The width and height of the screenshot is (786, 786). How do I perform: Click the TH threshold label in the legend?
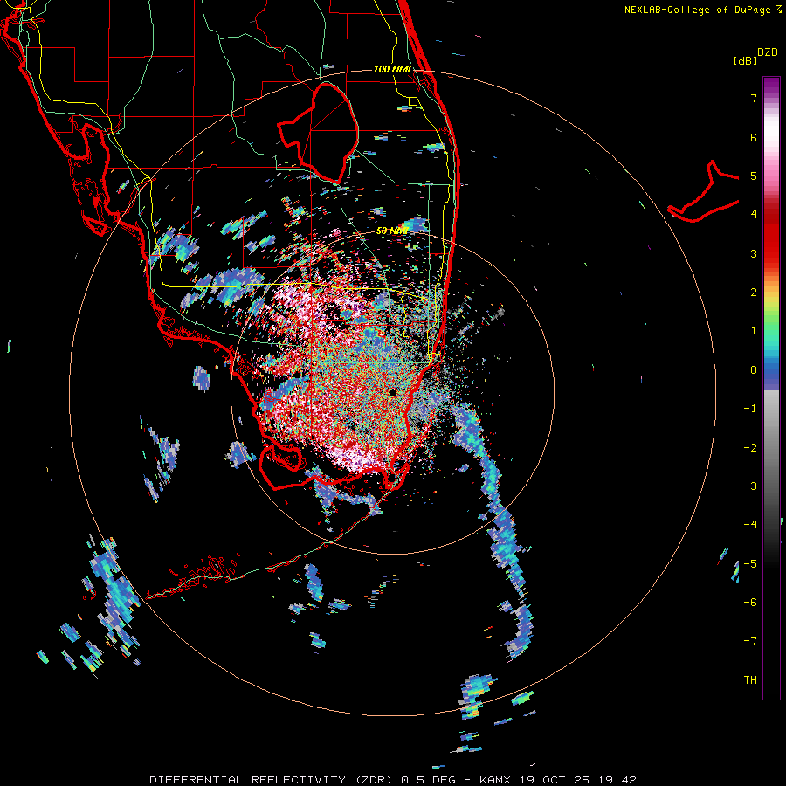(x=750, y=680)
